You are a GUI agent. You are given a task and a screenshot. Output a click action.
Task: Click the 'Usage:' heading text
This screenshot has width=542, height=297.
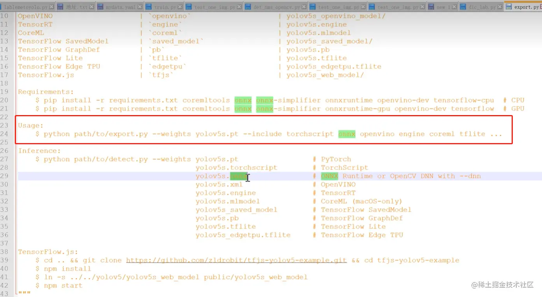click(x=31, y=126)
